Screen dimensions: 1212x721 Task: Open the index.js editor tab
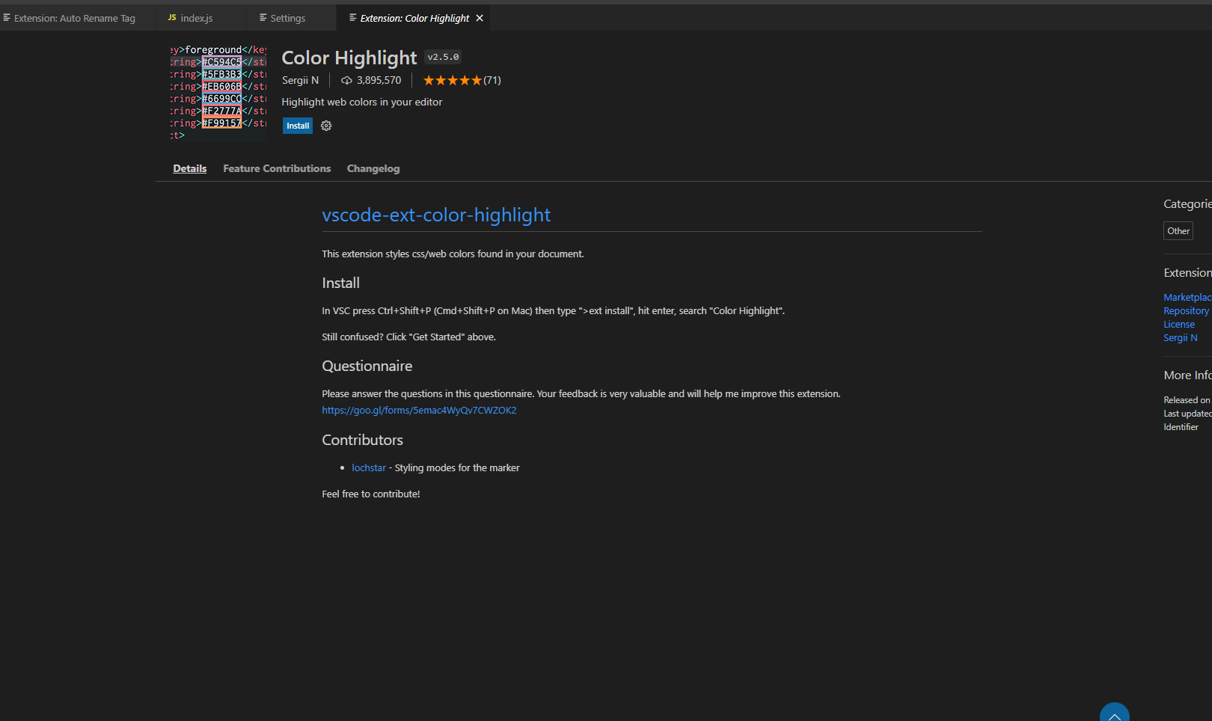[x=197, y=18]
